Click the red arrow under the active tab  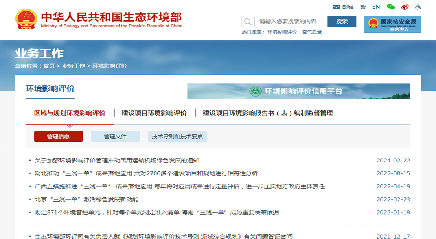coord(70,126)
